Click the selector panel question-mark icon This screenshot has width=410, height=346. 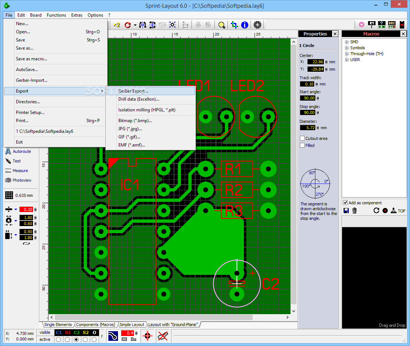pos(381,25)
